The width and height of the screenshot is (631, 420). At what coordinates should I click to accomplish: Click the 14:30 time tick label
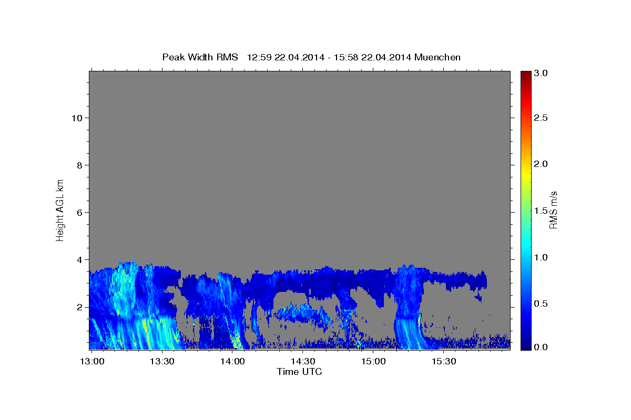(302, 362)
